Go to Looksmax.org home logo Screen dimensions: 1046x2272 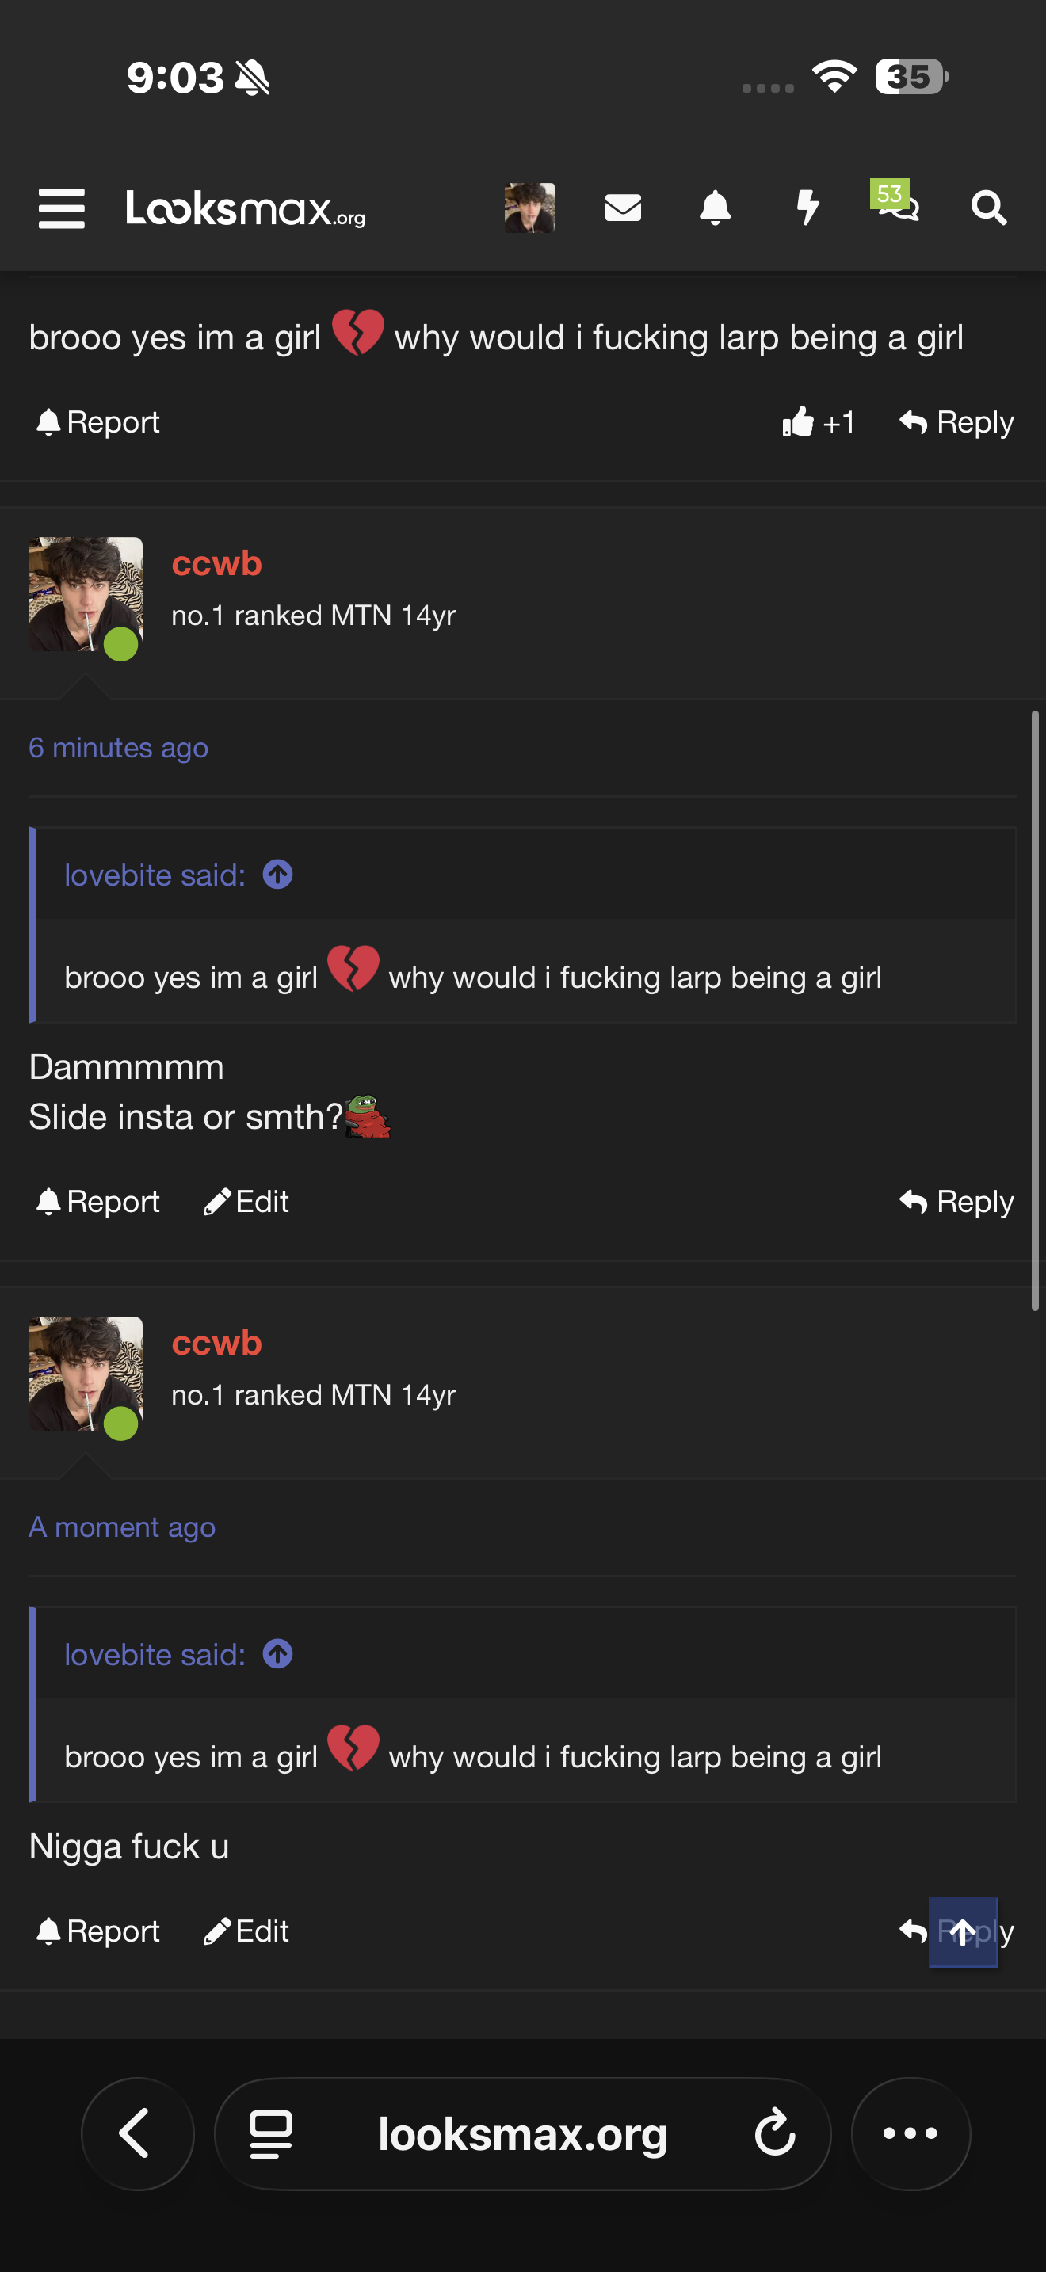pyautogui.click(x=245, y=208)
